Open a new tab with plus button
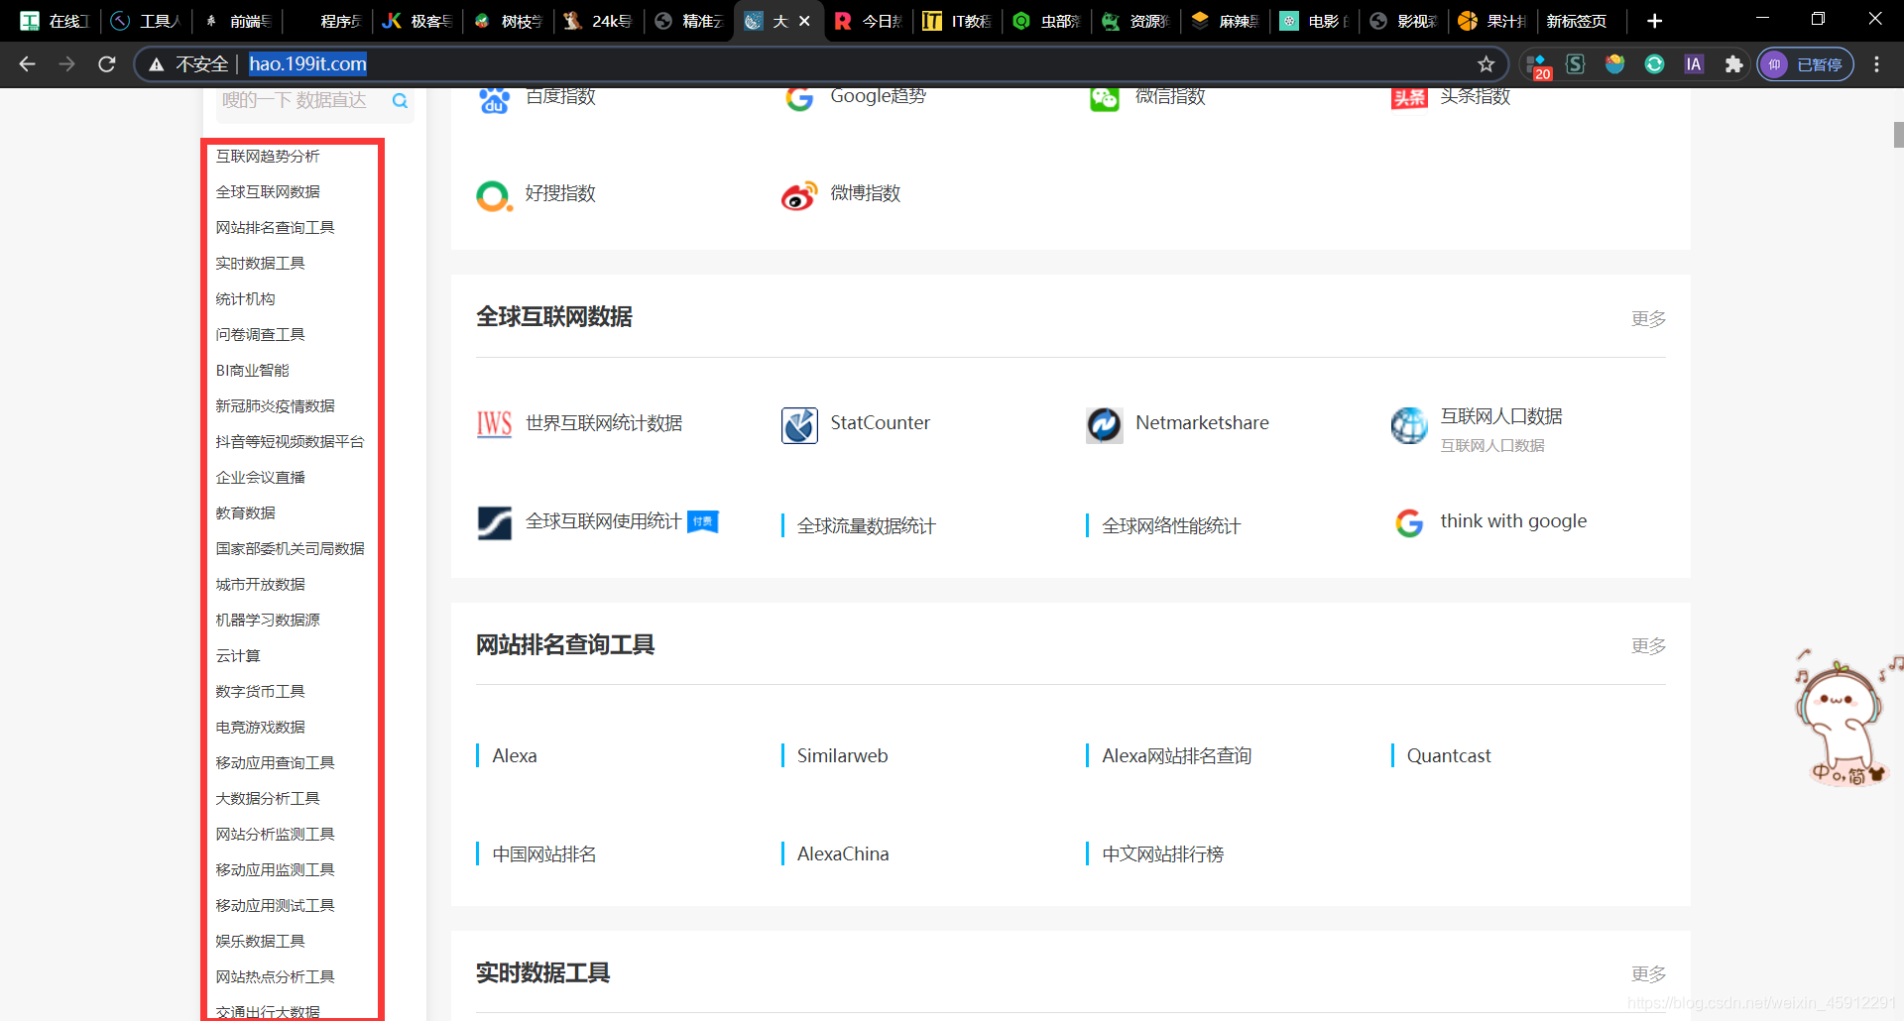The width and height of the screenshot is (1904, 1021). pos(1654,21)
